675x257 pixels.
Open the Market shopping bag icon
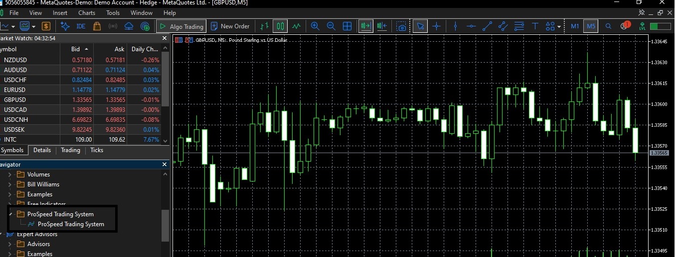pos(97,26)
